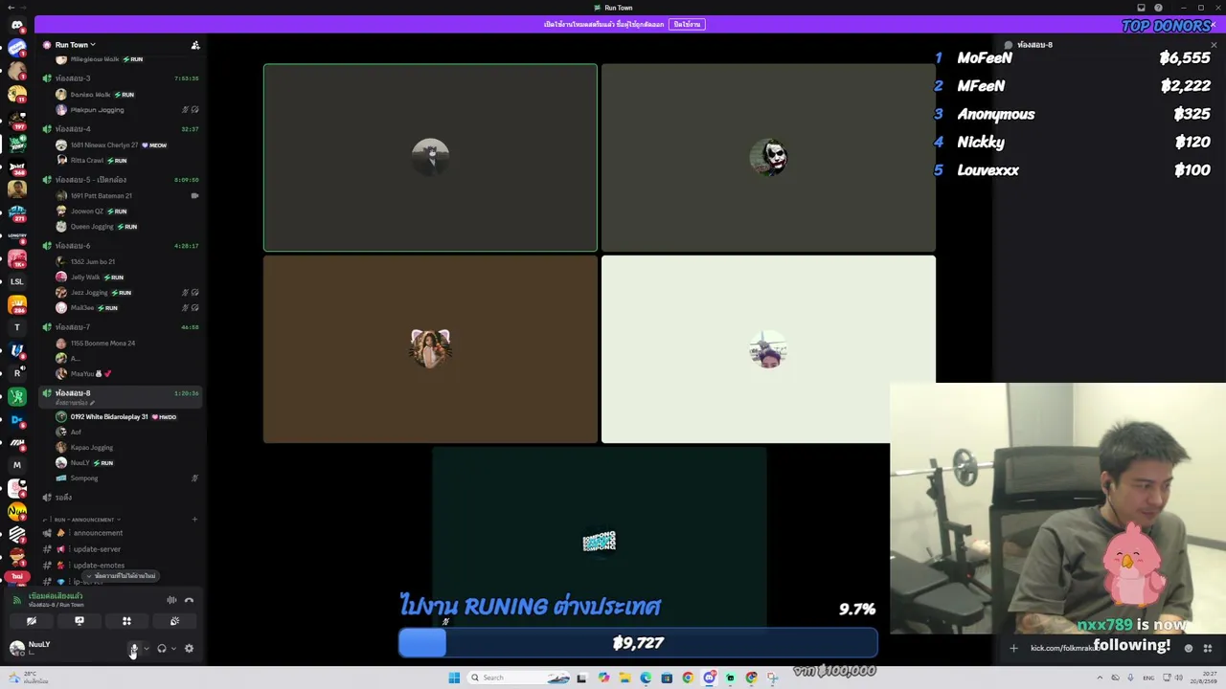
Task: Open the ENG language switcher
Action: coord(1148,678)
